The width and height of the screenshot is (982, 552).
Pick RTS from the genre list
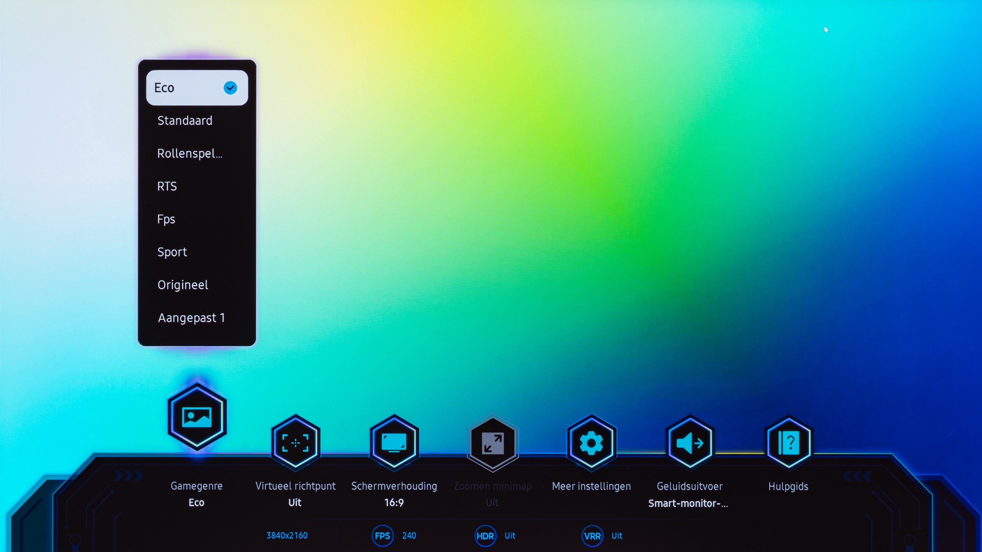(167, 186)
